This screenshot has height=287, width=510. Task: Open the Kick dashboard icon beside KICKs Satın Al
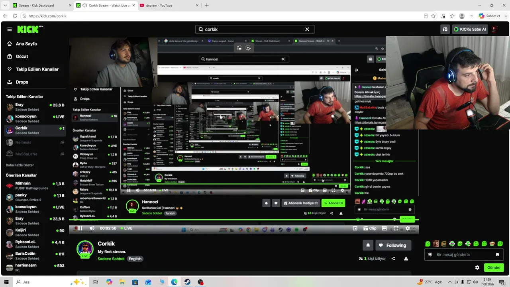[445, 29]
